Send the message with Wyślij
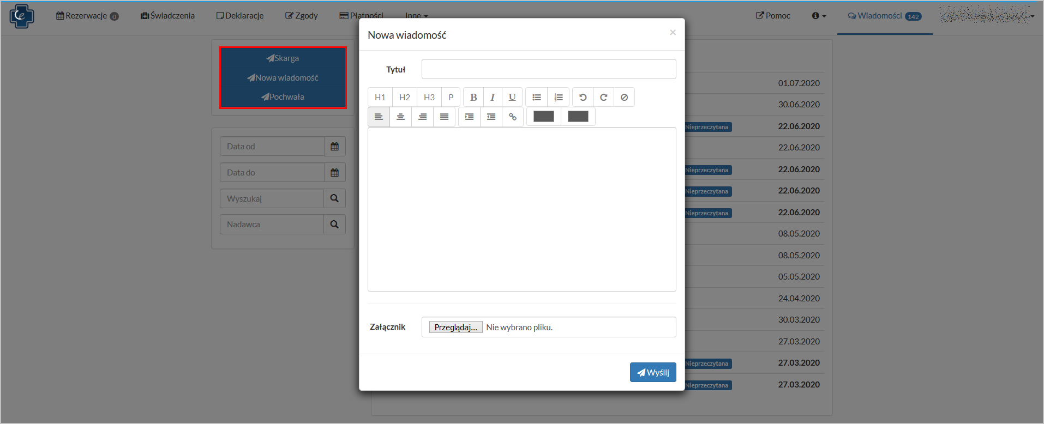 click(x=653, y=372)
